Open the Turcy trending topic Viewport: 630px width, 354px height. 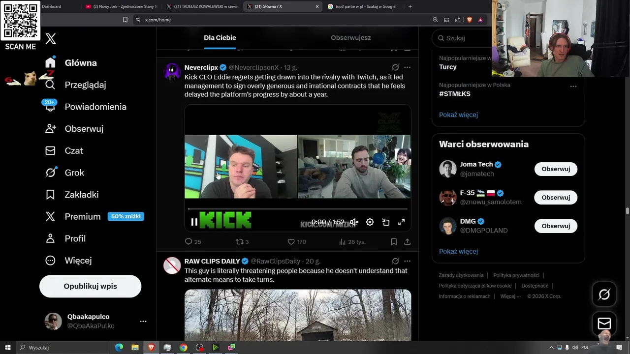448,67
